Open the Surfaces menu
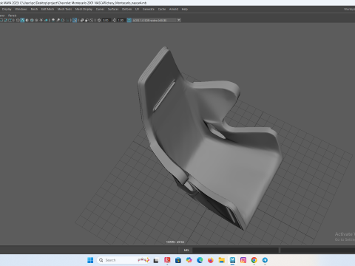Image resolution: width=355 pixels, height=266 pixels. [113, 9]
